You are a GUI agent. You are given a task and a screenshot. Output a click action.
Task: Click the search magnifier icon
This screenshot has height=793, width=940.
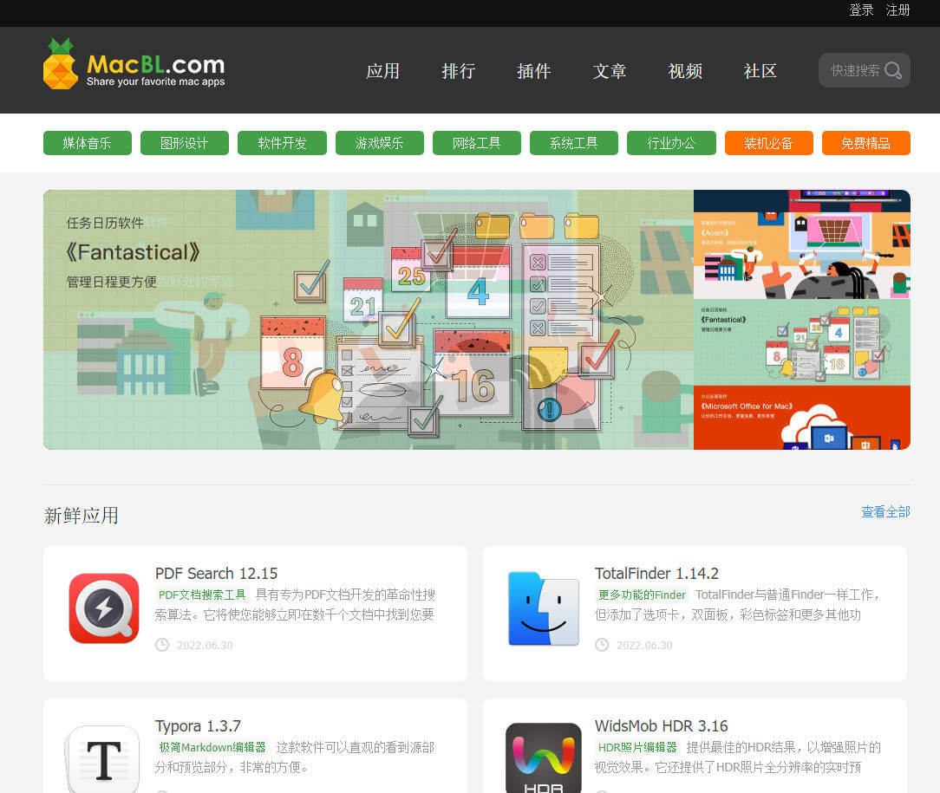point(892,71)
